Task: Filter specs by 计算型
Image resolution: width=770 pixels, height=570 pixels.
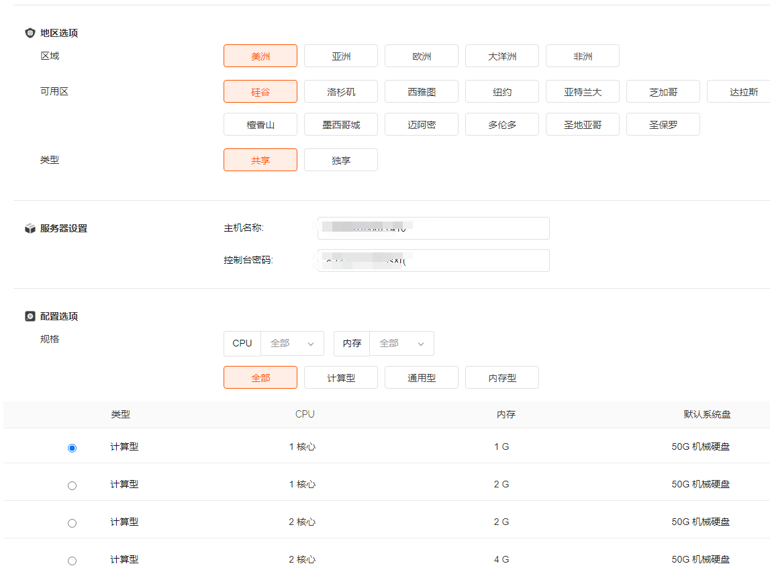Action: (341, 378)
